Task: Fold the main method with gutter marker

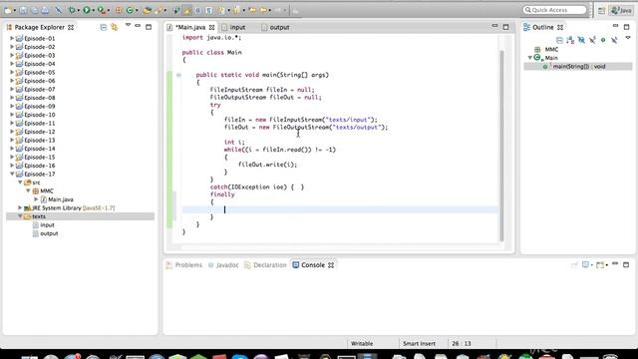Action: [178, 75]
